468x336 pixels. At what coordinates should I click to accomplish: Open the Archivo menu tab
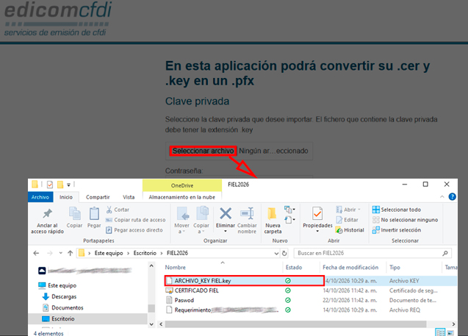tap(40, 197)
